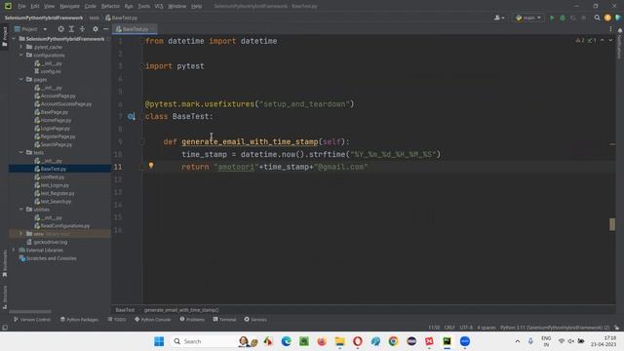Go to next highlighted error arrow
This screenshot has width=624, height=351.
coord(610,41)
